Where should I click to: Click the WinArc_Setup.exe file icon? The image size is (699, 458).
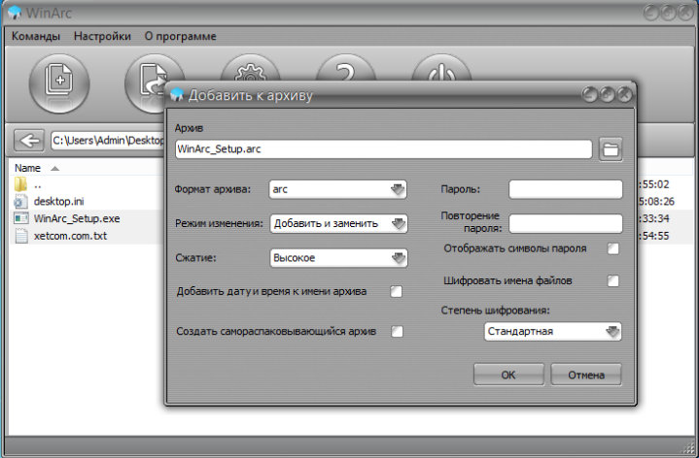[21, 218]
